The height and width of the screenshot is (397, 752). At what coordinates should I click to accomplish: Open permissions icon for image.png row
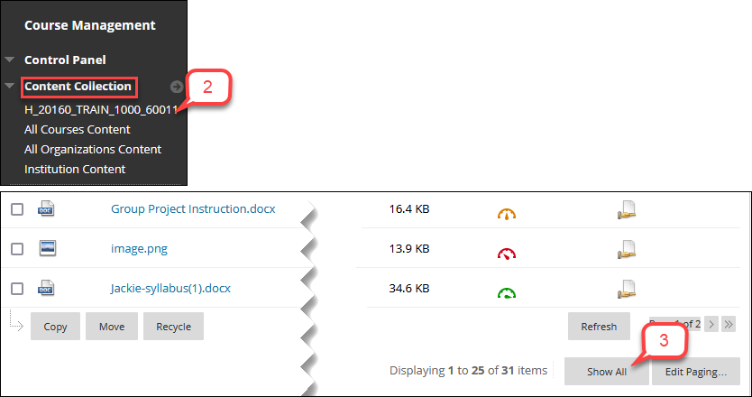coord(627,250)
